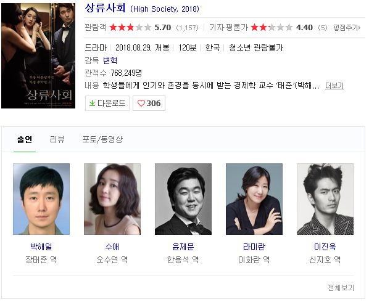Image resolution: width=369 pixels, height=302 pixels.
Task: View the full cast via 전체보기
Action: [x=341, y=287]
